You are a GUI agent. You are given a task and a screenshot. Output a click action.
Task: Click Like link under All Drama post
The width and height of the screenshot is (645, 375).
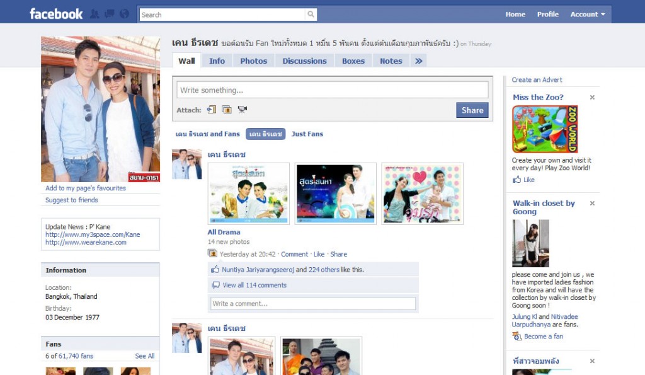point(319,255)
